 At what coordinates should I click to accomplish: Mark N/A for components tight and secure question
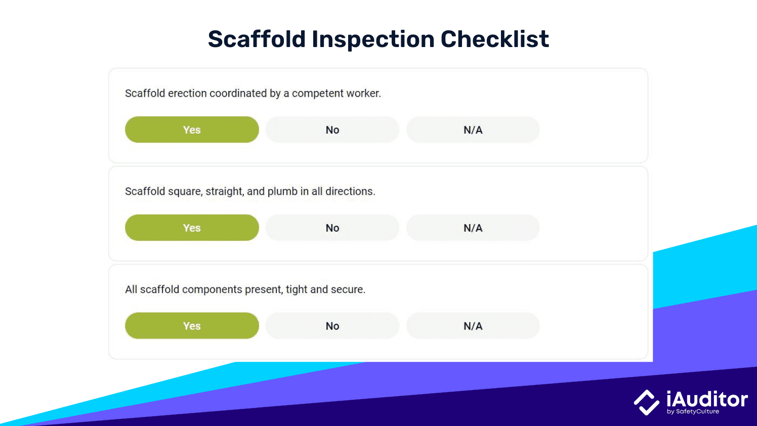[473, 326]
